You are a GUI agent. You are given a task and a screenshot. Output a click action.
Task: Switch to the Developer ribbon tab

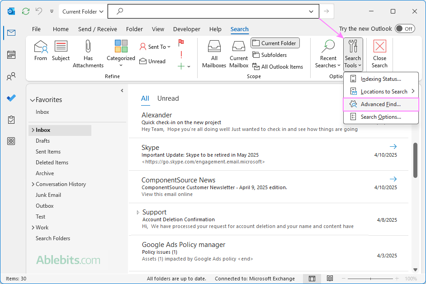pos(186,29)
